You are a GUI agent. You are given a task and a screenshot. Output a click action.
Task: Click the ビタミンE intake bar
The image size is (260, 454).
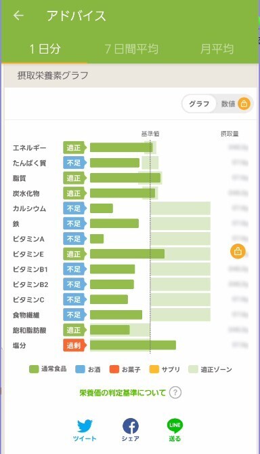pyautogui.click(x=127, y=254)
